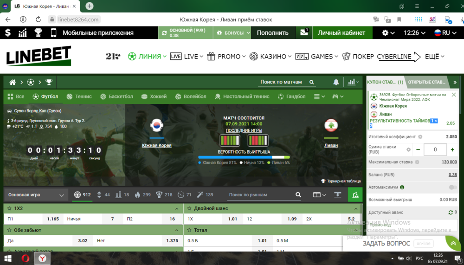Click the trophy results icon in top bar
This screenshot has width=464, height=265.
point(38,32)
